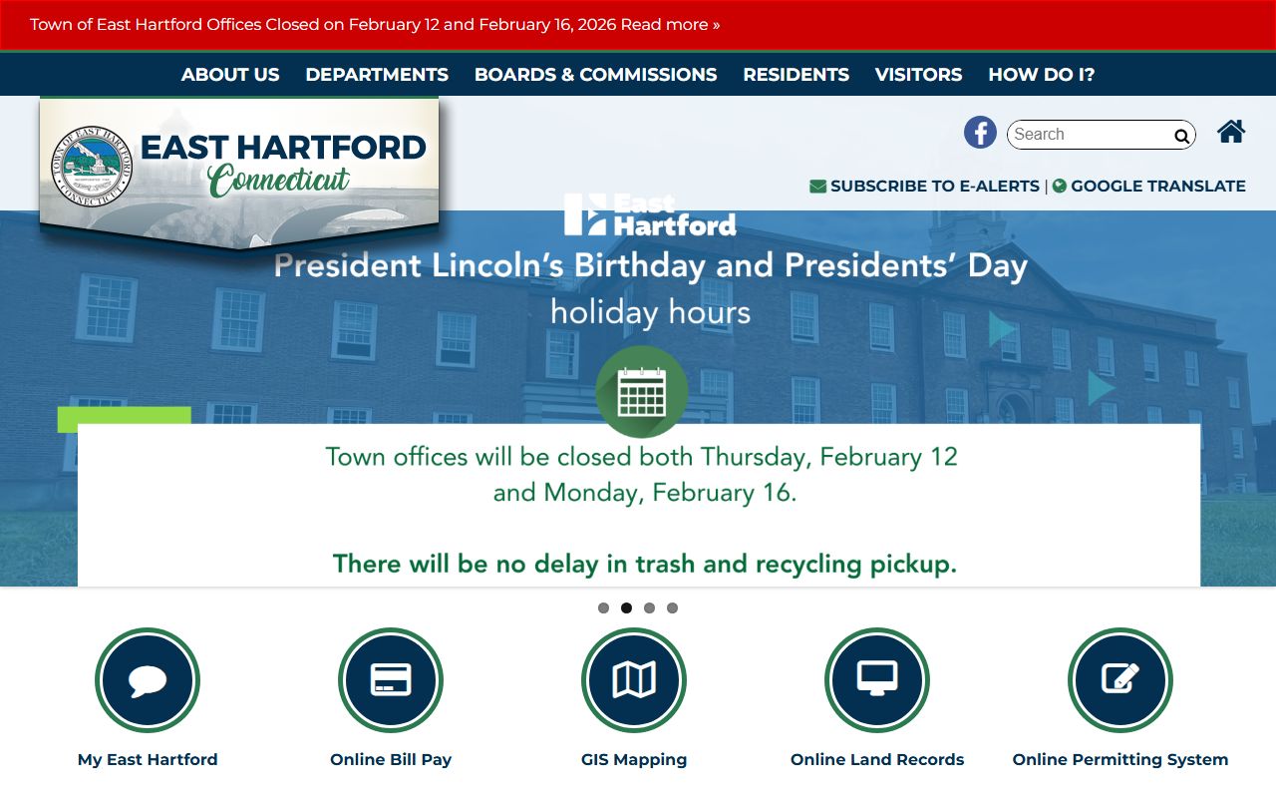
Task: Click the globe icon beside Google Translate
Action: 1060,186
